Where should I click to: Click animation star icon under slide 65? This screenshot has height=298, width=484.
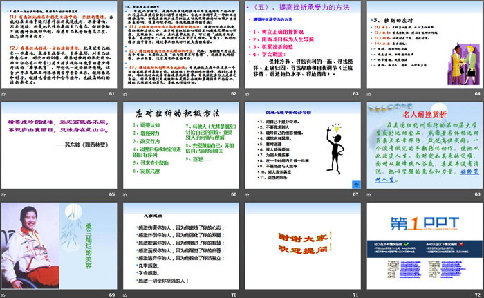coord(3,194)
